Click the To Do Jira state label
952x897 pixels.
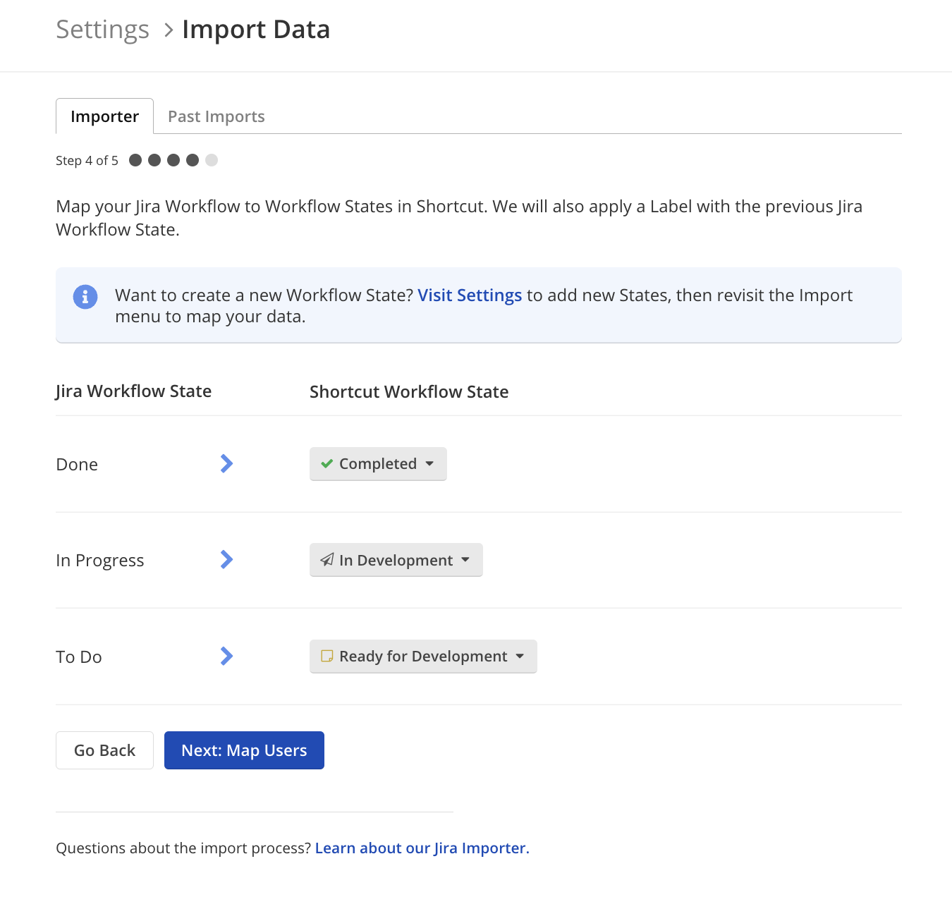point(79,657)
